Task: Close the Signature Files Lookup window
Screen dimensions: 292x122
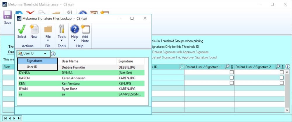Action: [x=145, y=18]
